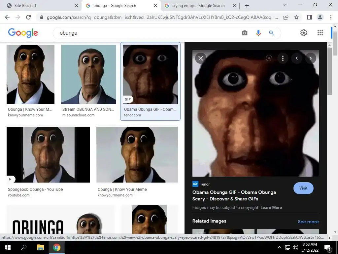The height and width of the screenshot is (254, 338).
Task: Click the clock showing 8:58 AM
Action: tap(310, 244)
